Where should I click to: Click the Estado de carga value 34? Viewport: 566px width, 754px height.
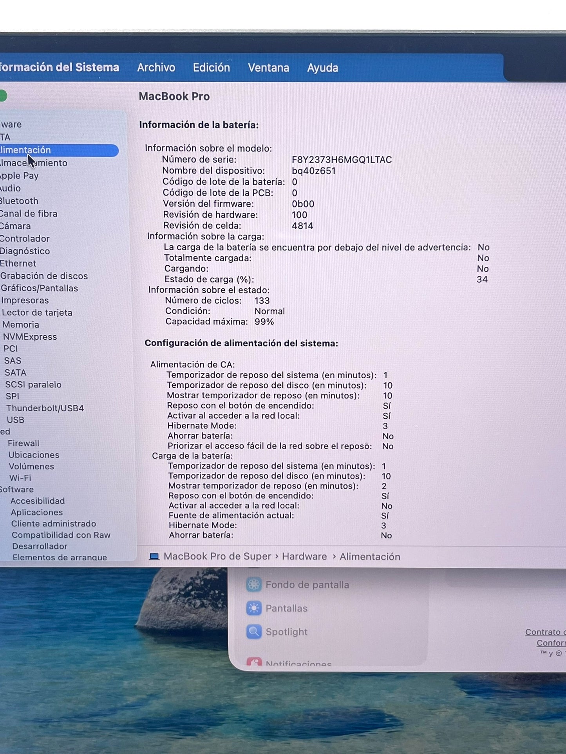pyautogui.click(x=482, y=279)
